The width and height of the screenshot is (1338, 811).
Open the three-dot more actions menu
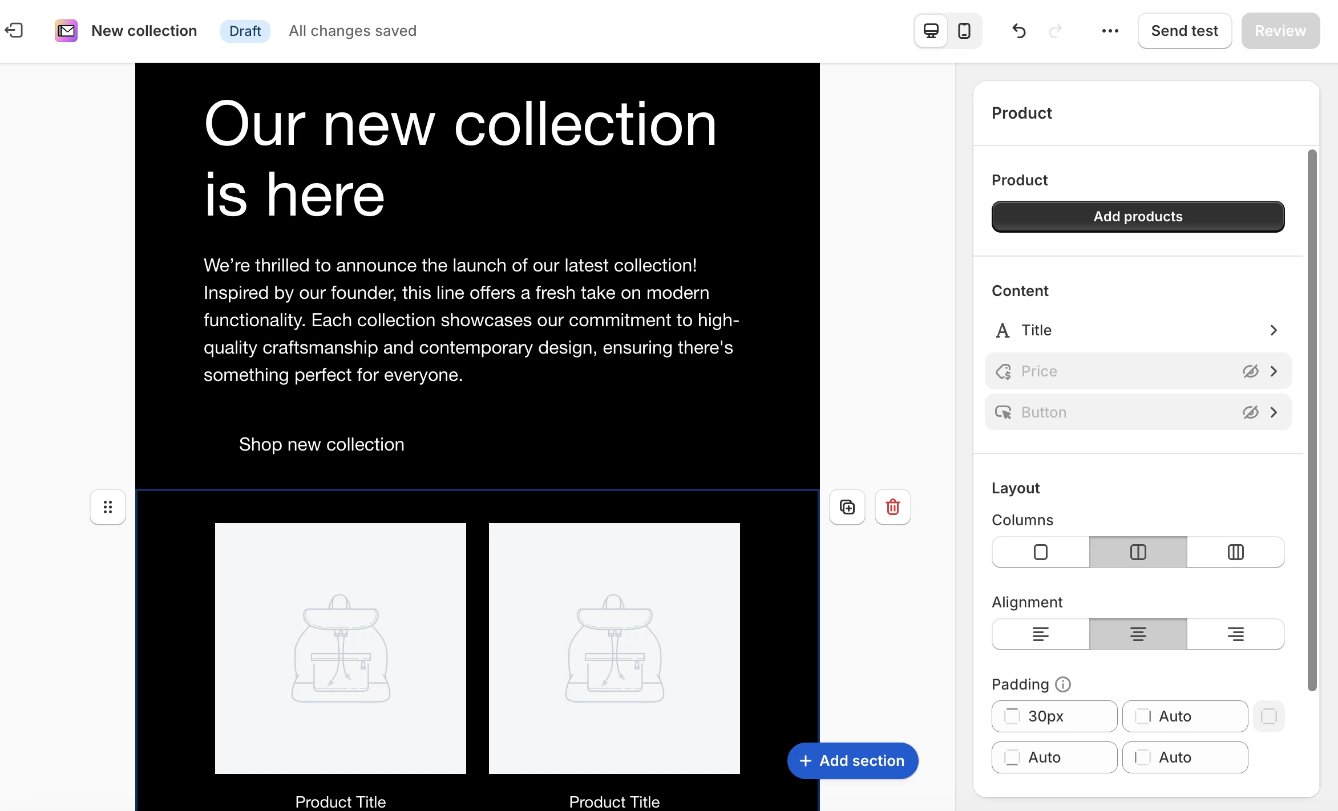pos(1110,31)
